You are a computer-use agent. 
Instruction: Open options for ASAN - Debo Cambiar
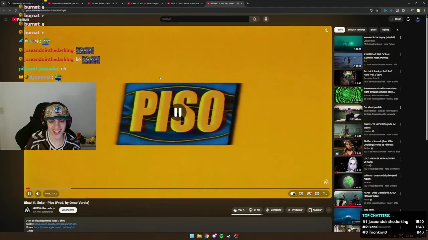(400, 193)
